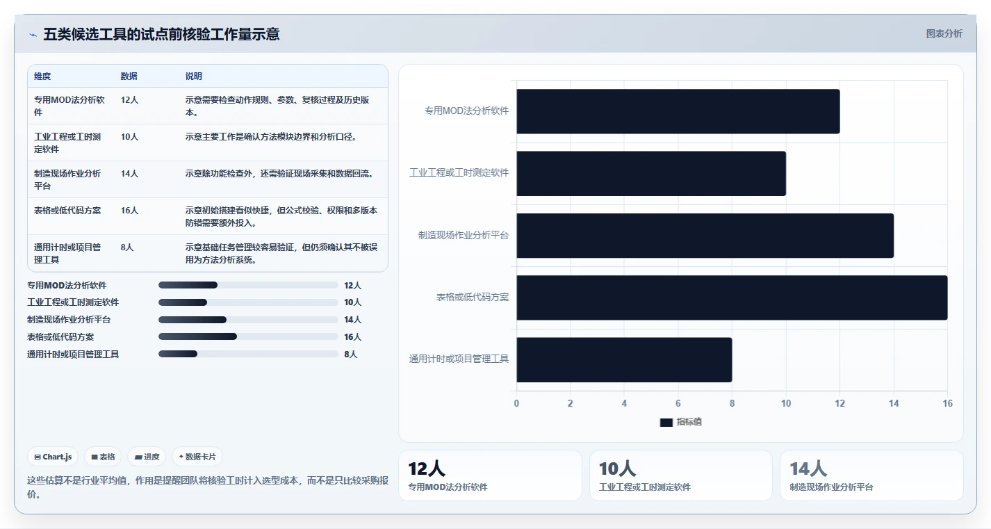Click the chart bar for 表格或低代码方案

point(732,298)
